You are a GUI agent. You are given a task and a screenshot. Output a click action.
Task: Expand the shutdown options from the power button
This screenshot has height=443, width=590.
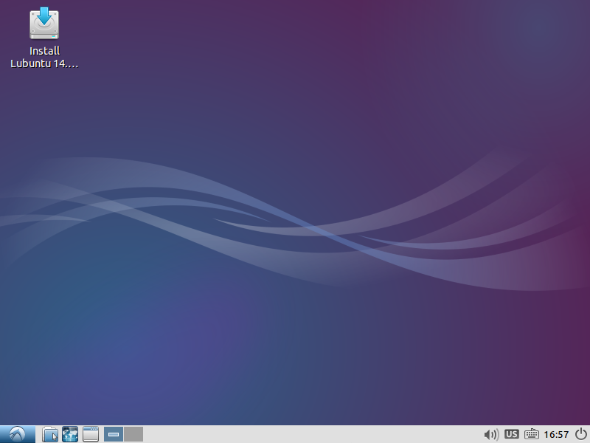point(580,434)
